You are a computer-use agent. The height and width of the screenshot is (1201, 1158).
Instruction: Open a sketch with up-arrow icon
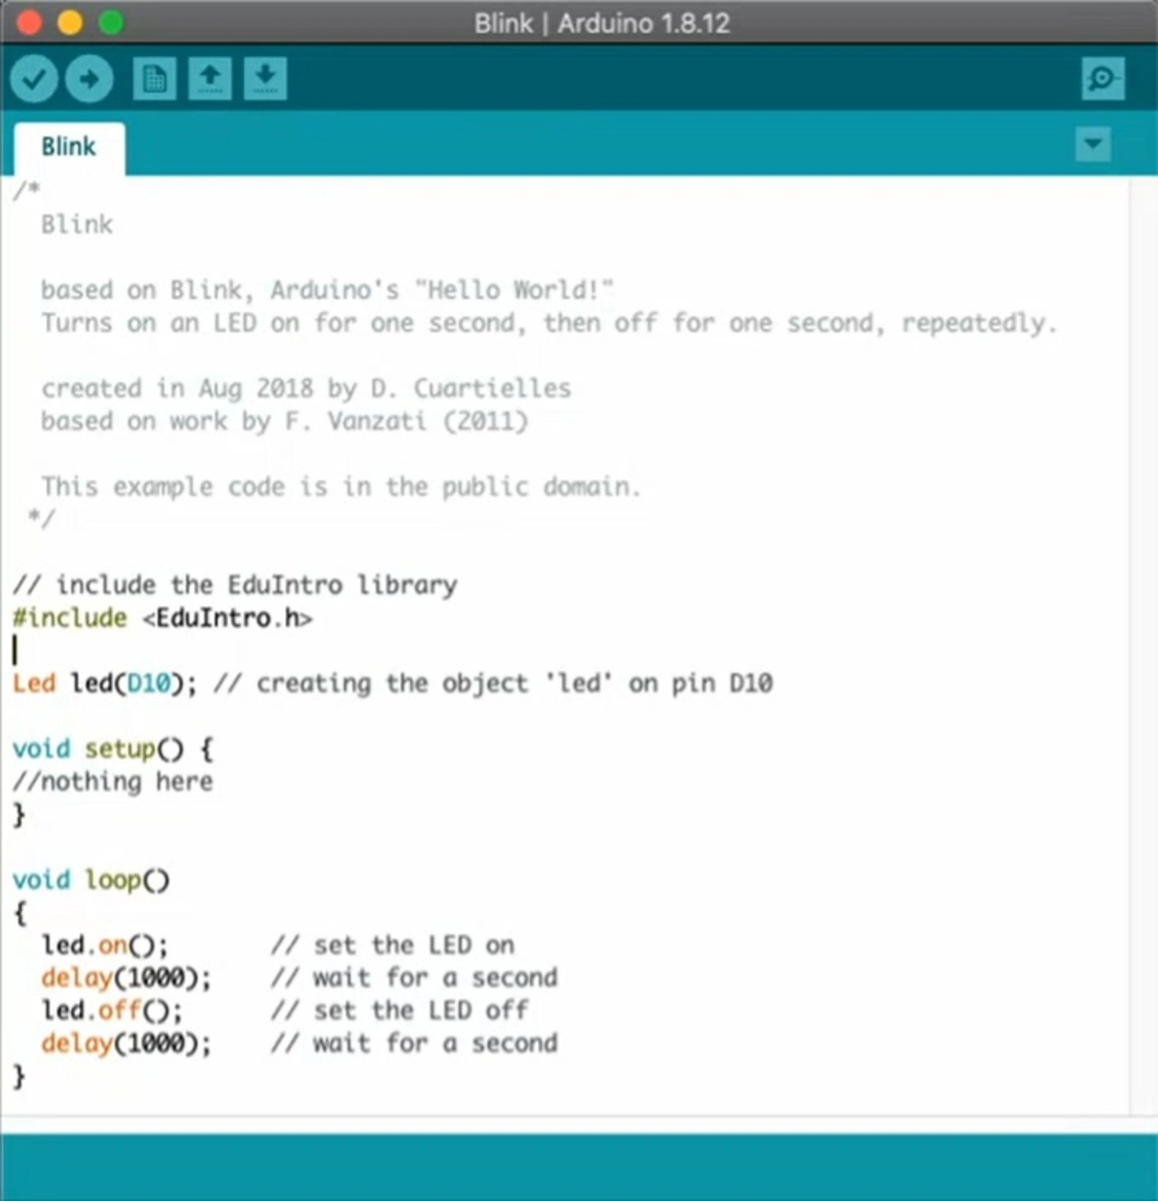210,80
